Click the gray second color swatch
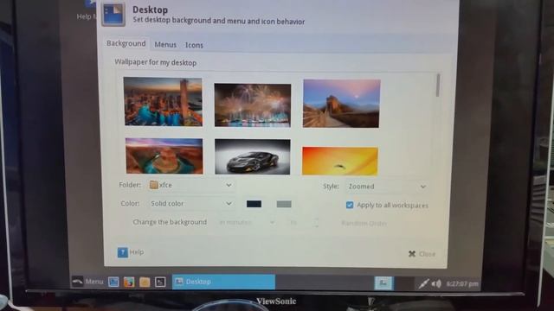This screenshot has height=311, width=554. (x=284, y=204)
